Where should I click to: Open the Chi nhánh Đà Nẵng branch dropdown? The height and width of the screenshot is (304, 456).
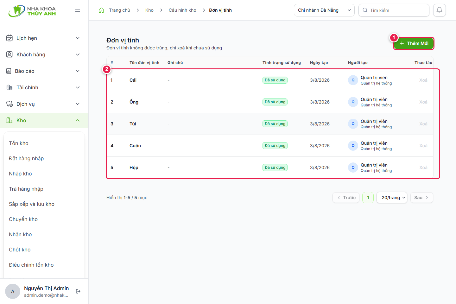324,10
